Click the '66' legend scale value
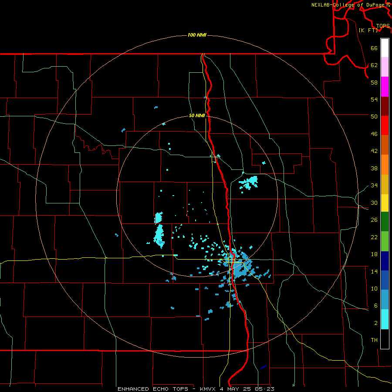The image size is (392, 392). click(x=374, y=48)
